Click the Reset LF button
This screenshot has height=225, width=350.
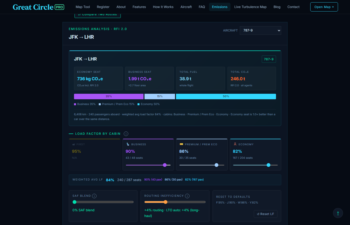tap(265, 214)
